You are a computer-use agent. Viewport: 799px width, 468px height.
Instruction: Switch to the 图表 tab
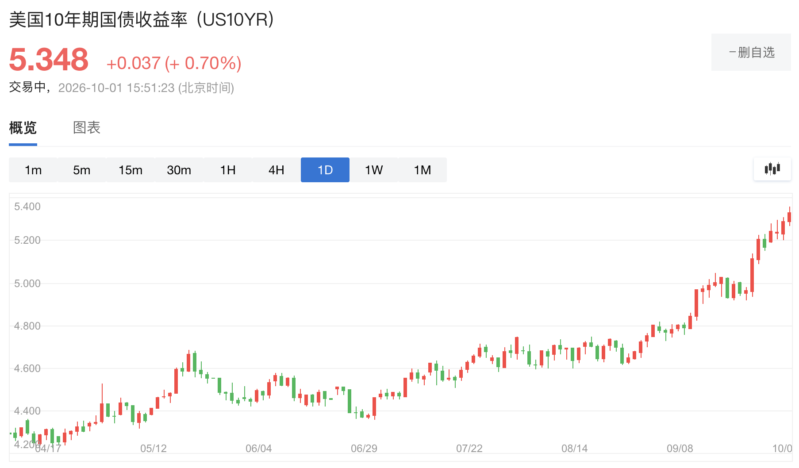(87, 128)
